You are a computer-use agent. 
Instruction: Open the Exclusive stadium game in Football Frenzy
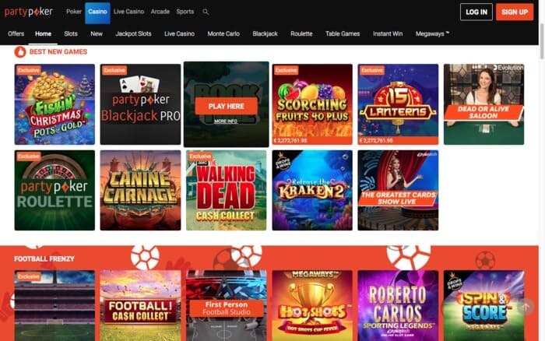[x=54, y=305]
